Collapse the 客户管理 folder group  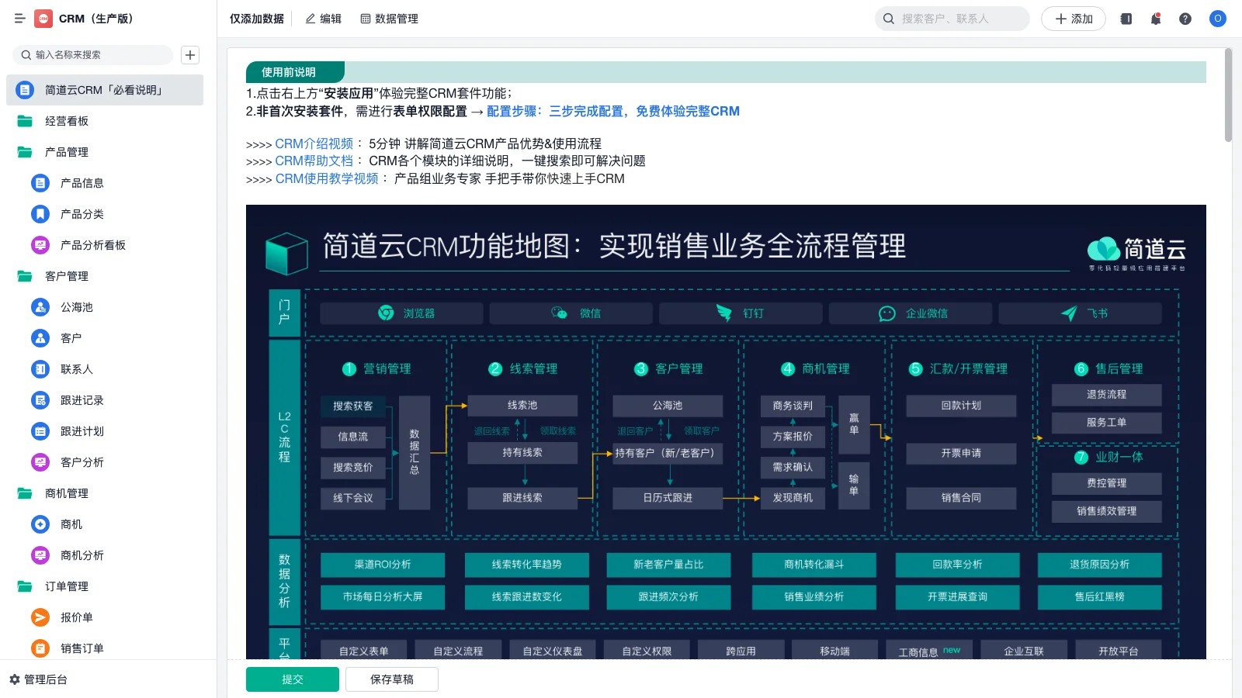66,276
